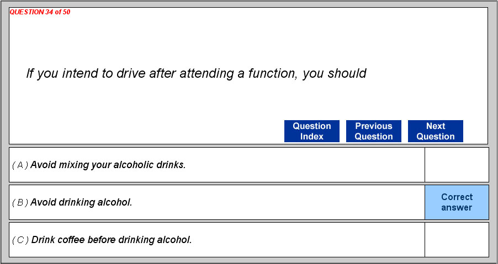Click the empty result cell beside answer C
This screenshot has height=264, width=498.
click(x=457, y=240)
